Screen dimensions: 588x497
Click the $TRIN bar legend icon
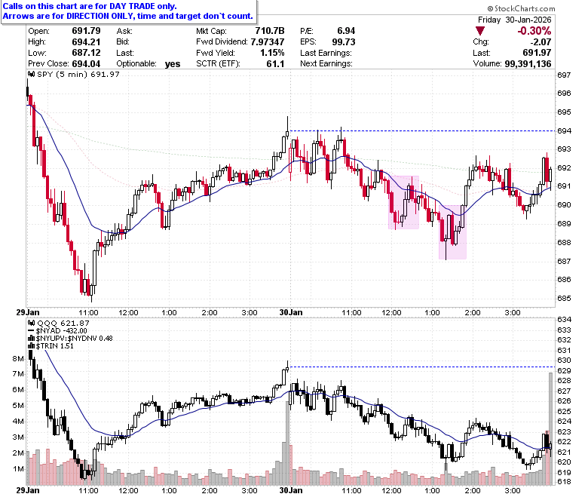[32, 346]
